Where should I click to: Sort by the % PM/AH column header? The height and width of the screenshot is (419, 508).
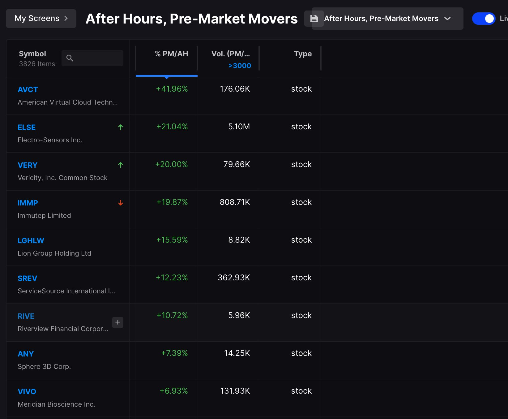172,54
